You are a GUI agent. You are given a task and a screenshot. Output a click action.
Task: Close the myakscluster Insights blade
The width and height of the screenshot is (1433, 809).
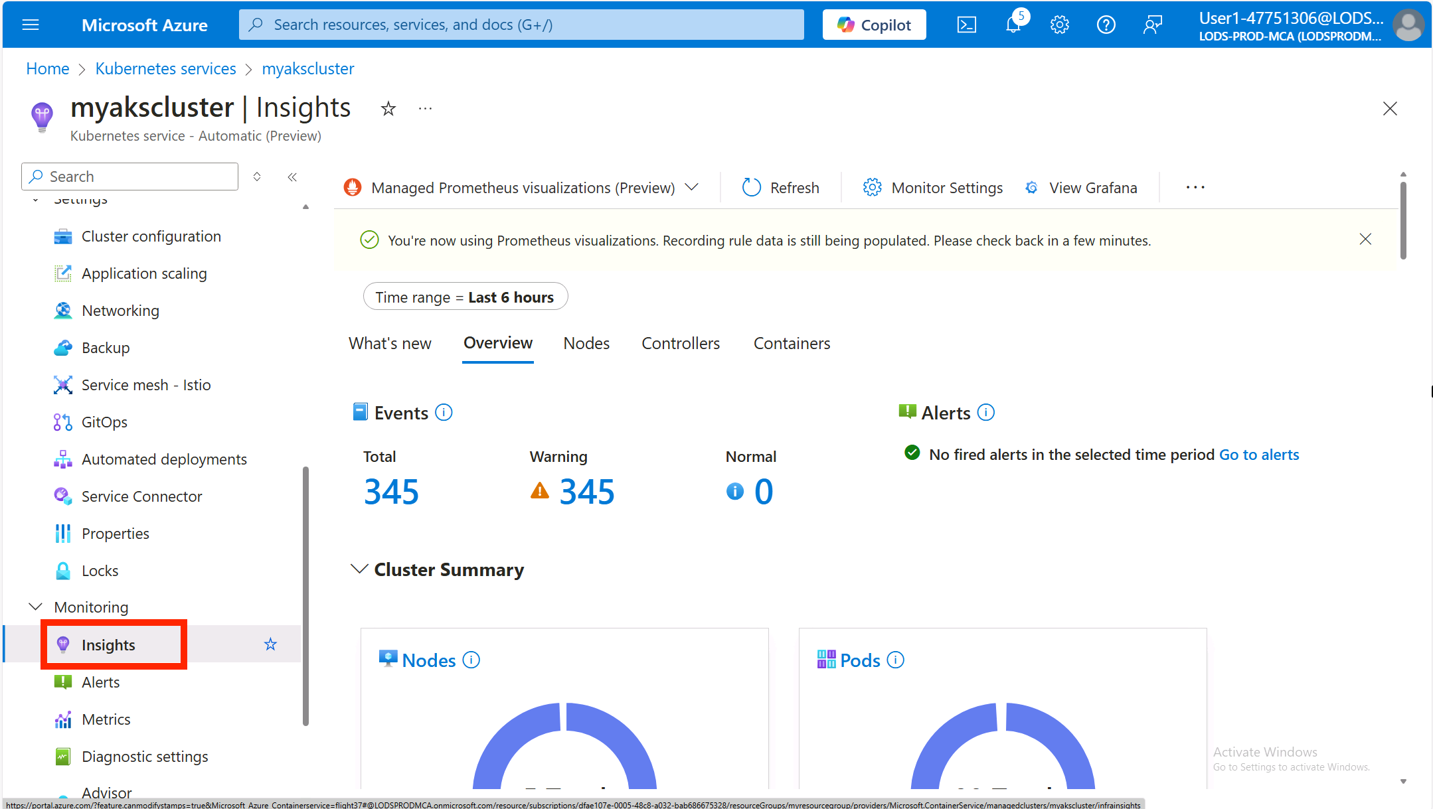pyautogui.click(x=1390, y=108)
